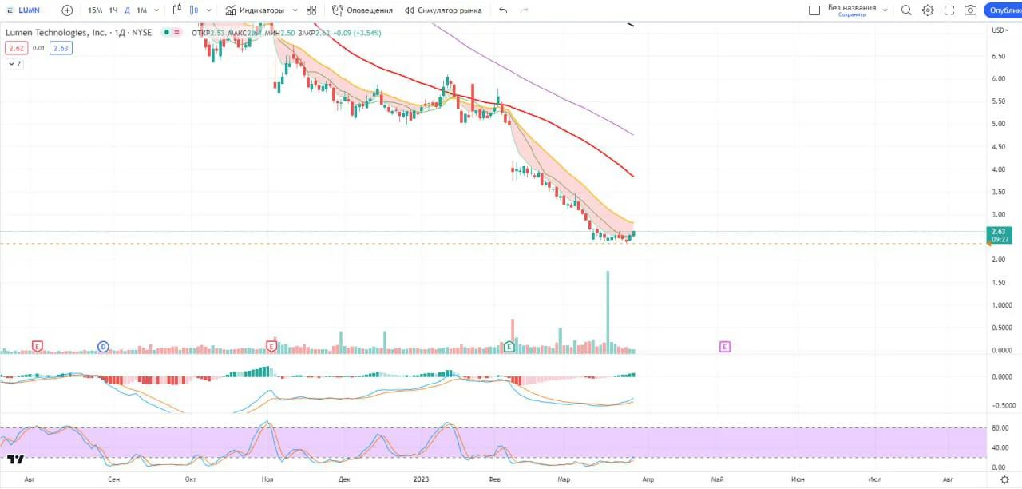Open chart settings gear icon
The width and height of the screenshot is (1022, 489).
pyautogui.click(x=928, y=10)
